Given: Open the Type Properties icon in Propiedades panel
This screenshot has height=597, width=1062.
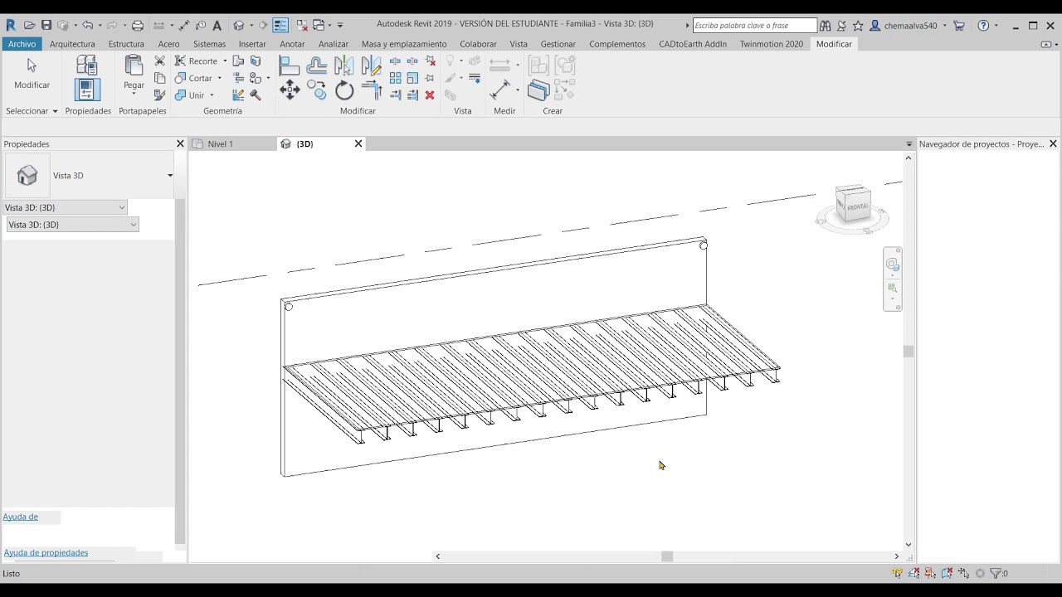Looking at the screenshot, I should pyautogui.click(x=86, y=64).
